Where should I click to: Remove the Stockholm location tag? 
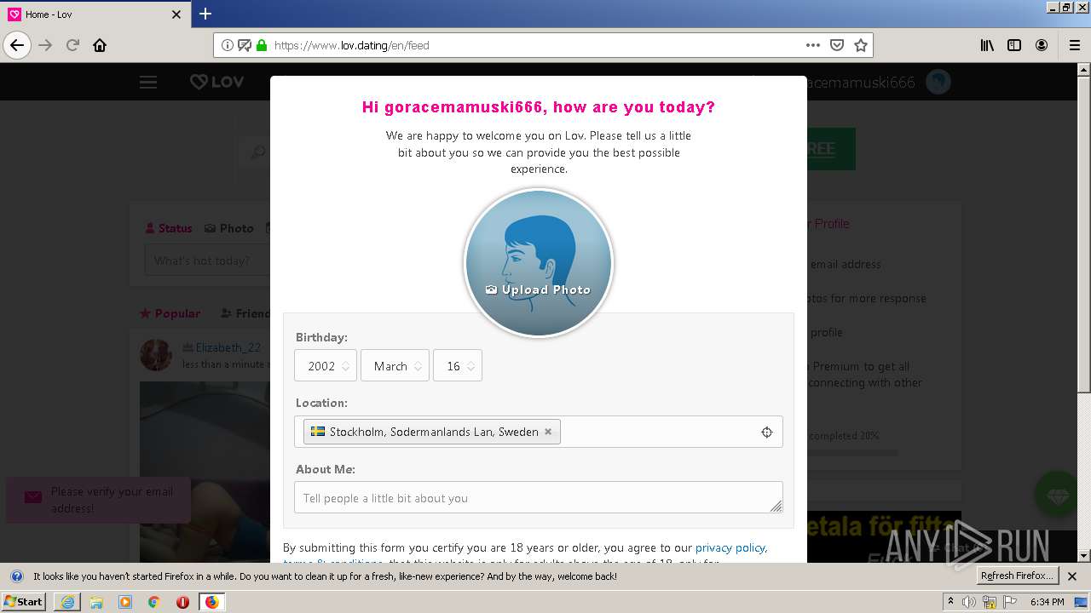pyautogui.click(x=548, y=432)
